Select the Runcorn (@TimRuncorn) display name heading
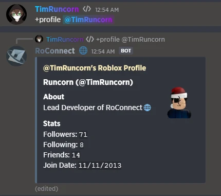The image size is (221, 196). point(88,82)
